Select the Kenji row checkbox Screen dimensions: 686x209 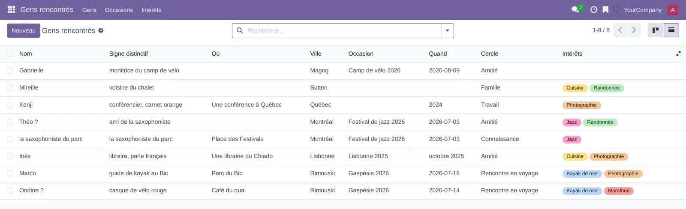[x=10, y=105]
